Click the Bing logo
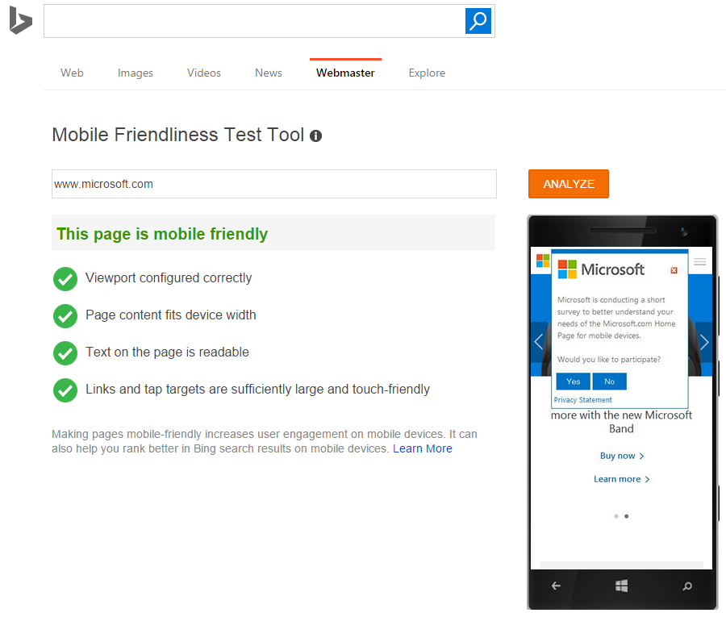 (20, 22)
